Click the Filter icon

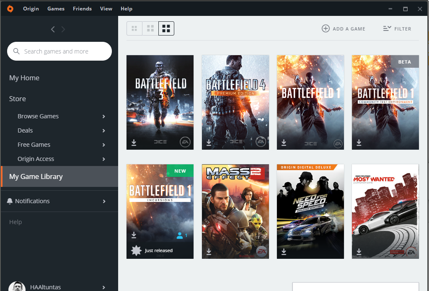[387, 28]
